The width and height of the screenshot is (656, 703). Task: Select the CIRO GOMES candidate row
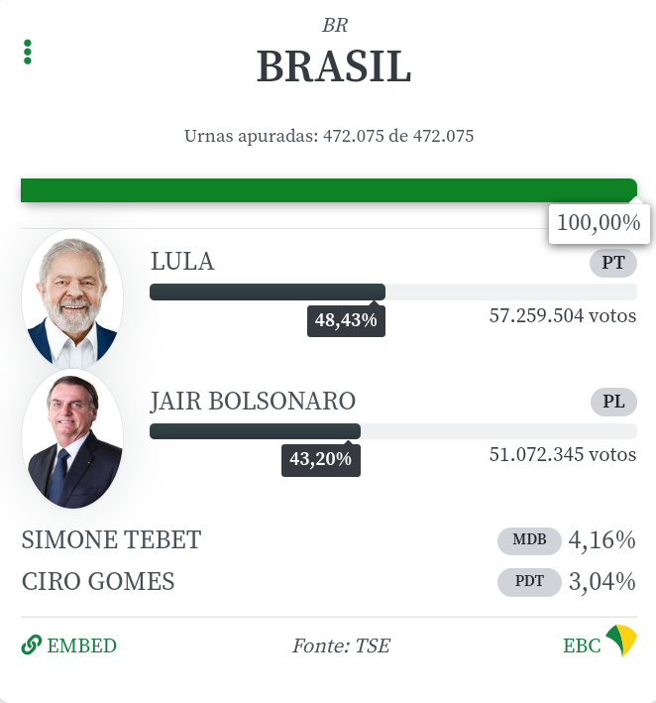[x=329, y=582]
